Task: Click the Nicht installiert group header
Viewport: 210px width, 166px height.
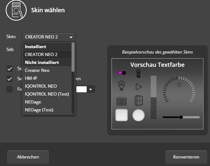Action: click(47, 63)
